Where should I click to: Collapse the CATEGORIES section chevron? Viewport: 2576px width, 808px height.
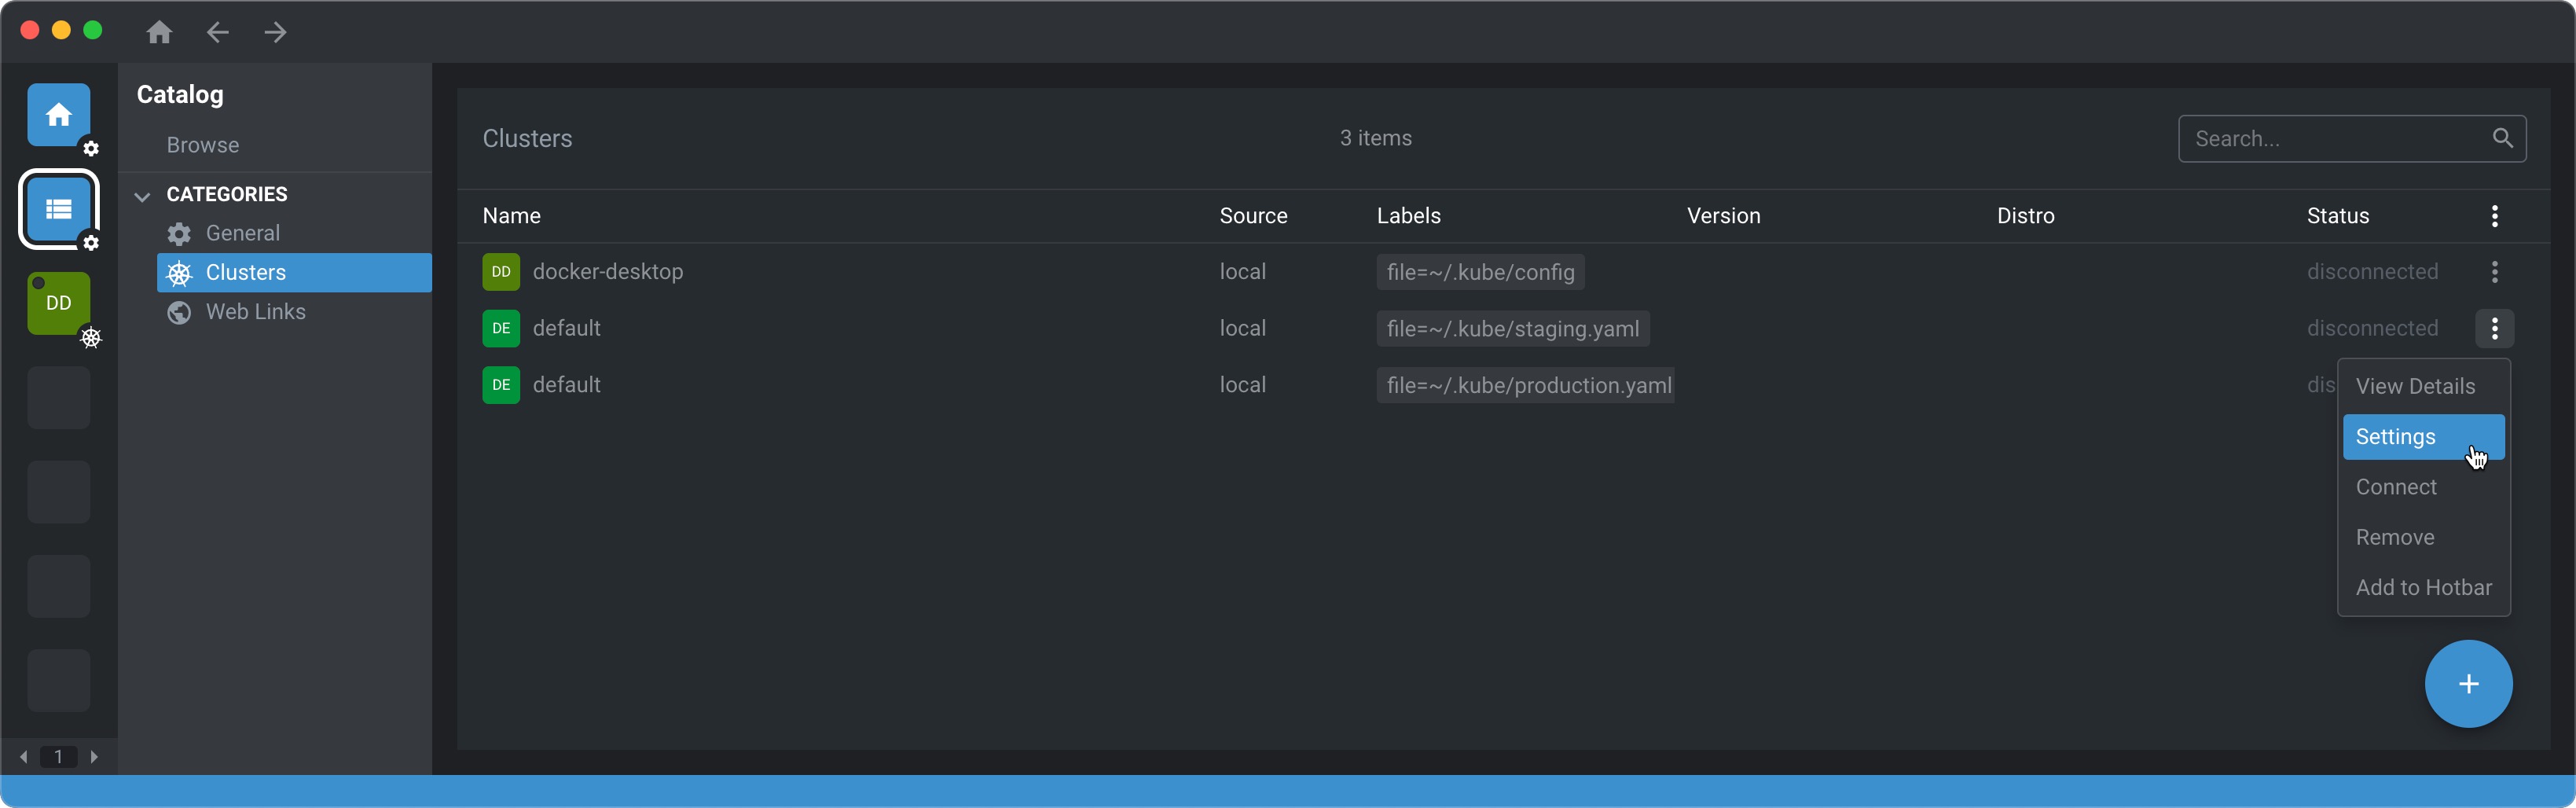click(142, 196)
